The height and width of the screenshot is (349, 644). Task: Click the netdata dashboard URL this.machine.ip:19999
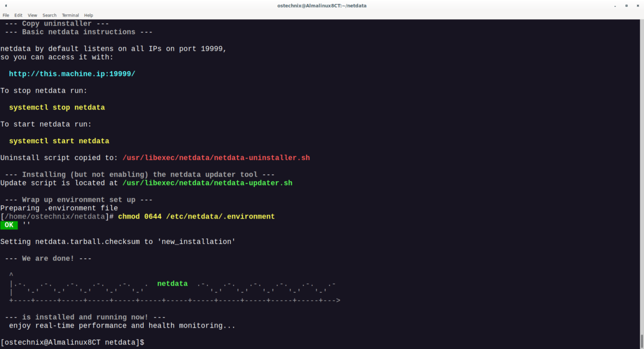pyautogui.click(x=72, y=73)
